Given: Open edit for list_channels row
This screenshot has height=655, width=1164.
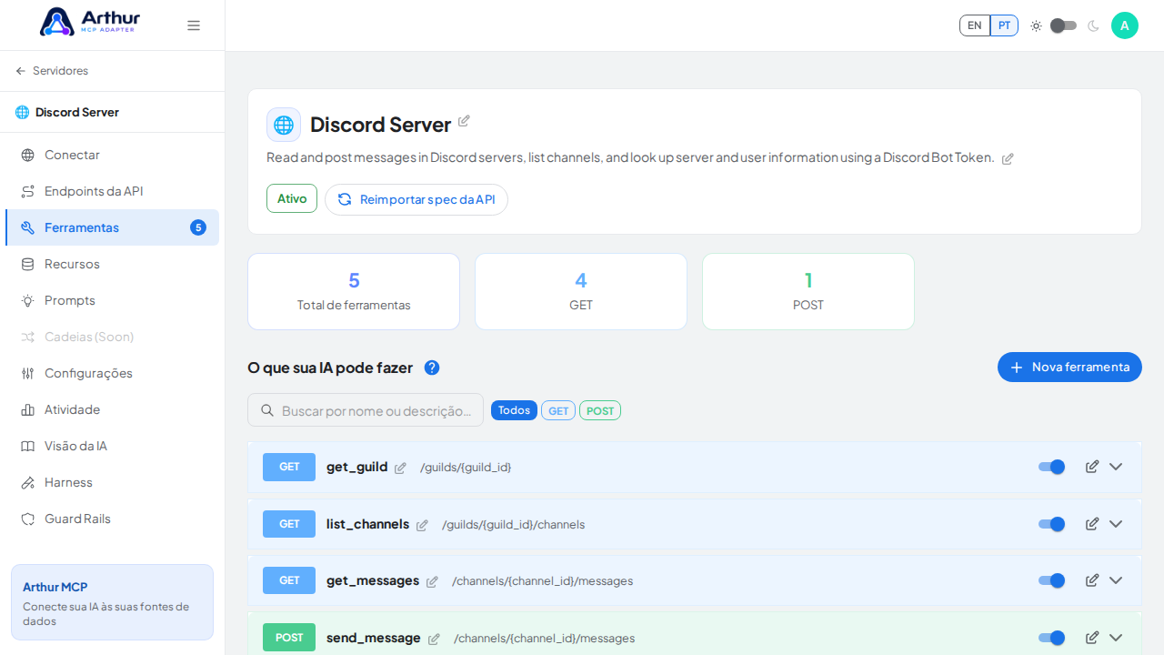Looking at the screenshot, I should click(x=1092, y=524).
